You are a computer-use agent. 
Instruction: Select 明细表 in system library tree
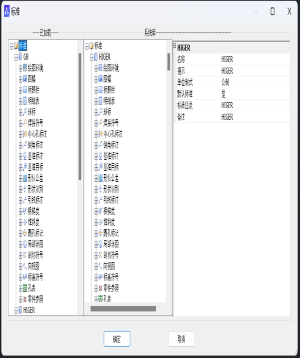click(x=109, y=101)
